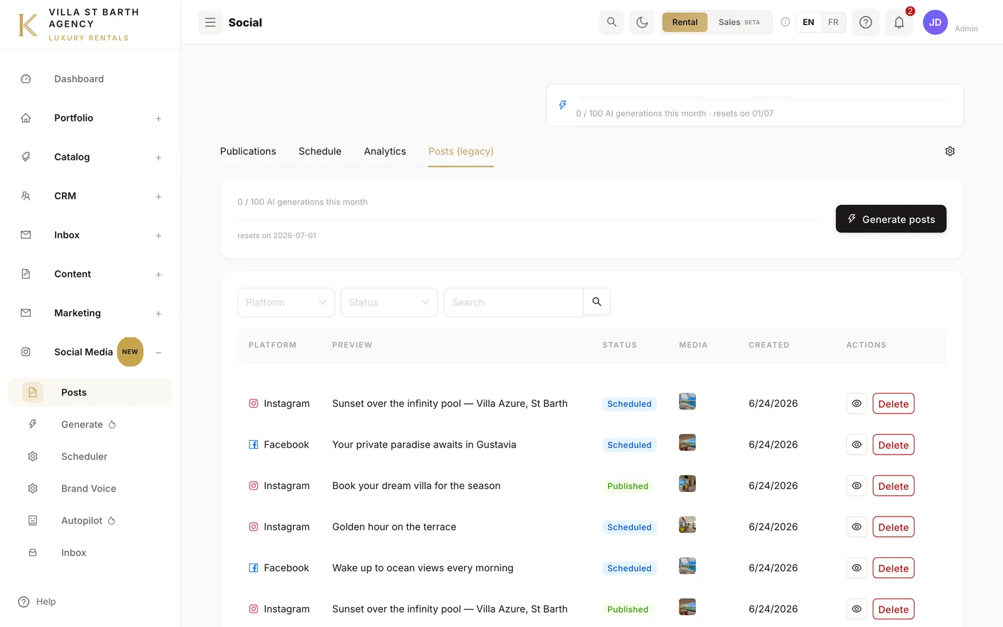Expand the Marketing section
The image size is (1003, 627).
pyautogui.click(x=159, y=313)
